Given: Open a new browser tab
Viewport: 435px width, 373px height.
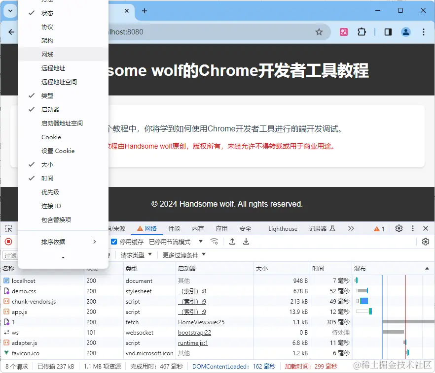Looking at the screenshot, I should (x=144, y=11).
